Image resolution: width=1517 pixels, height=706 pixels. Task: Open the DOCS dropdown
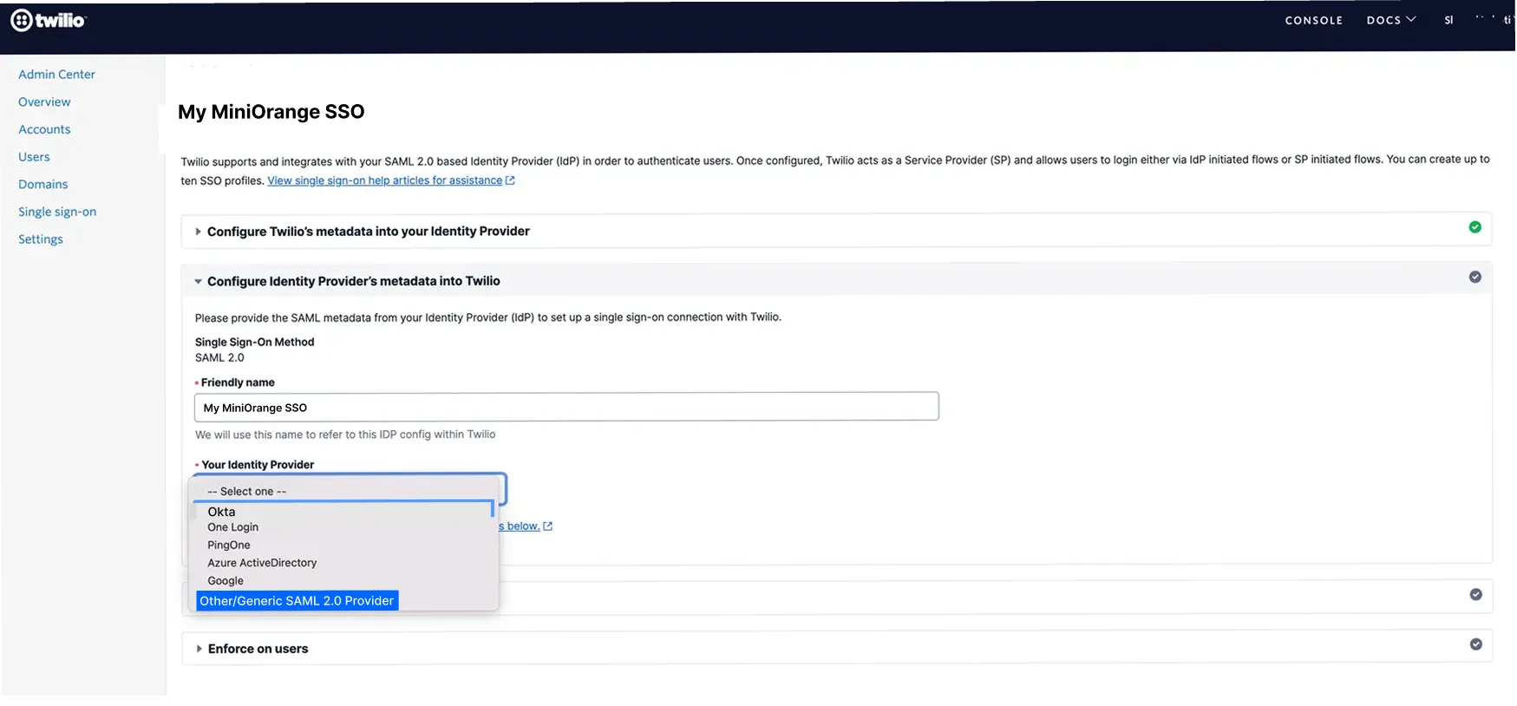coord(1390,20)
